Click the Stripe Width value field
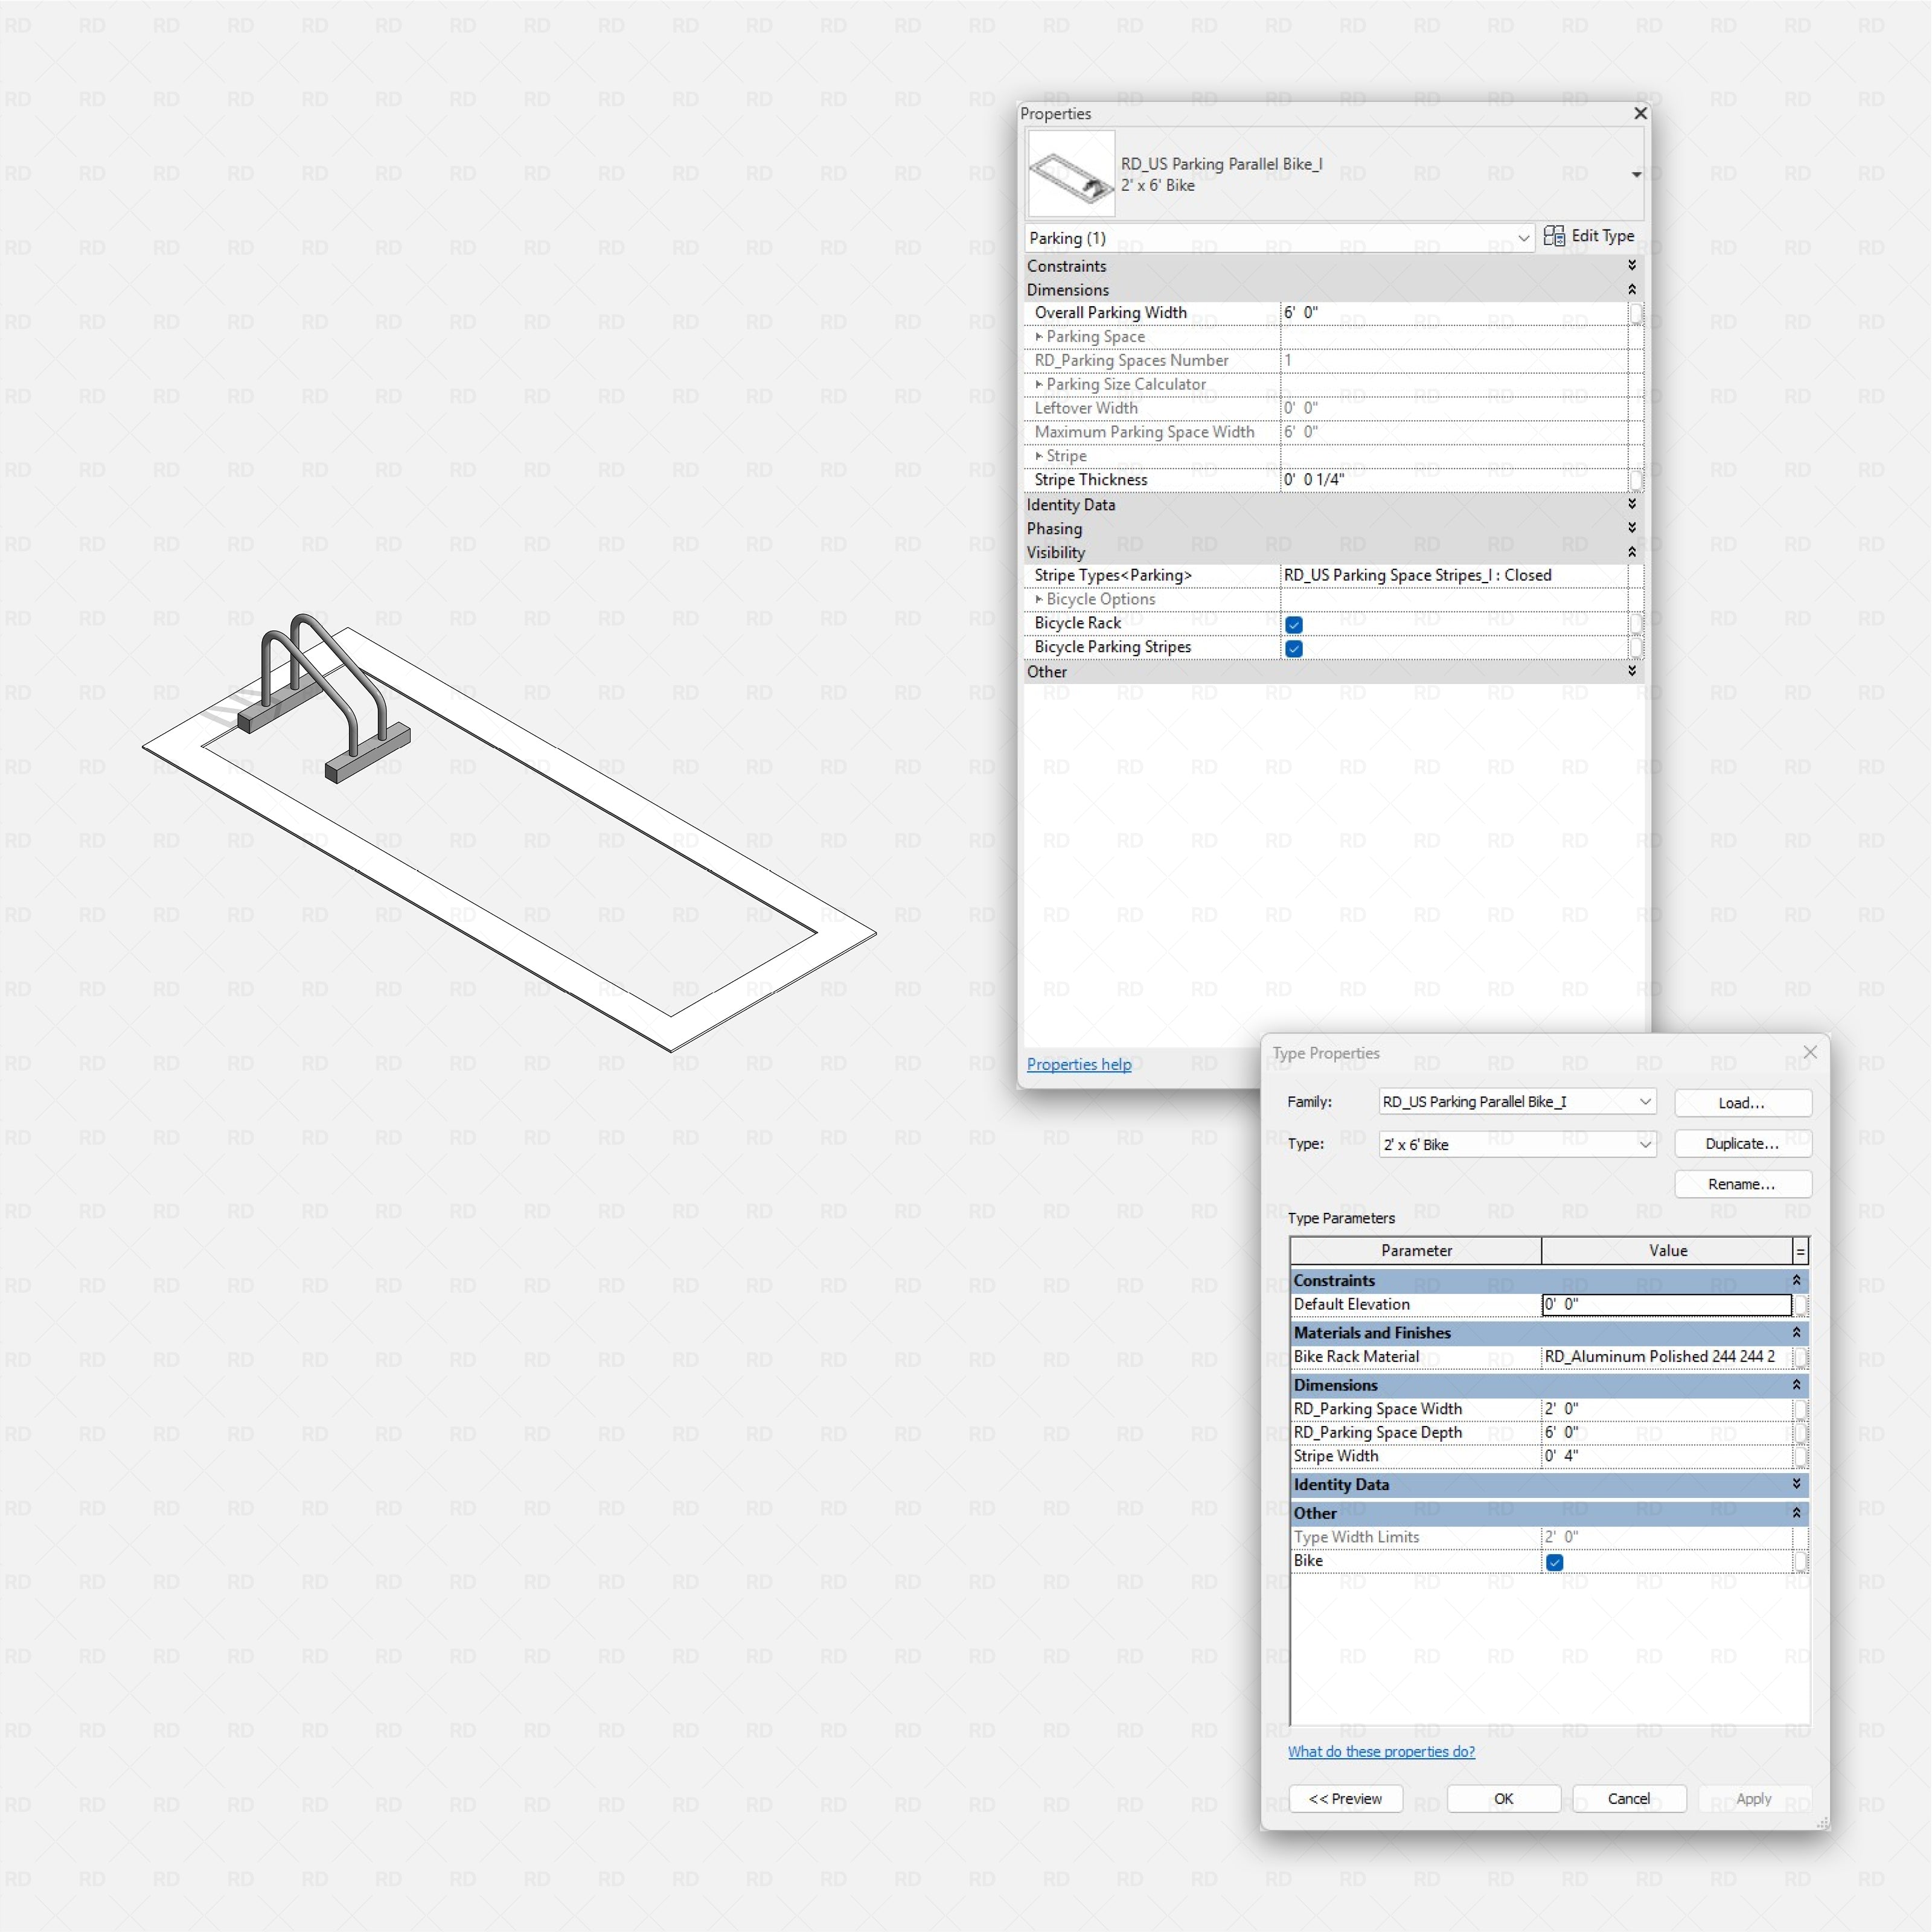Image resolution: width=1932 pixels, height=1932 pixels. coord(1667,1456)
